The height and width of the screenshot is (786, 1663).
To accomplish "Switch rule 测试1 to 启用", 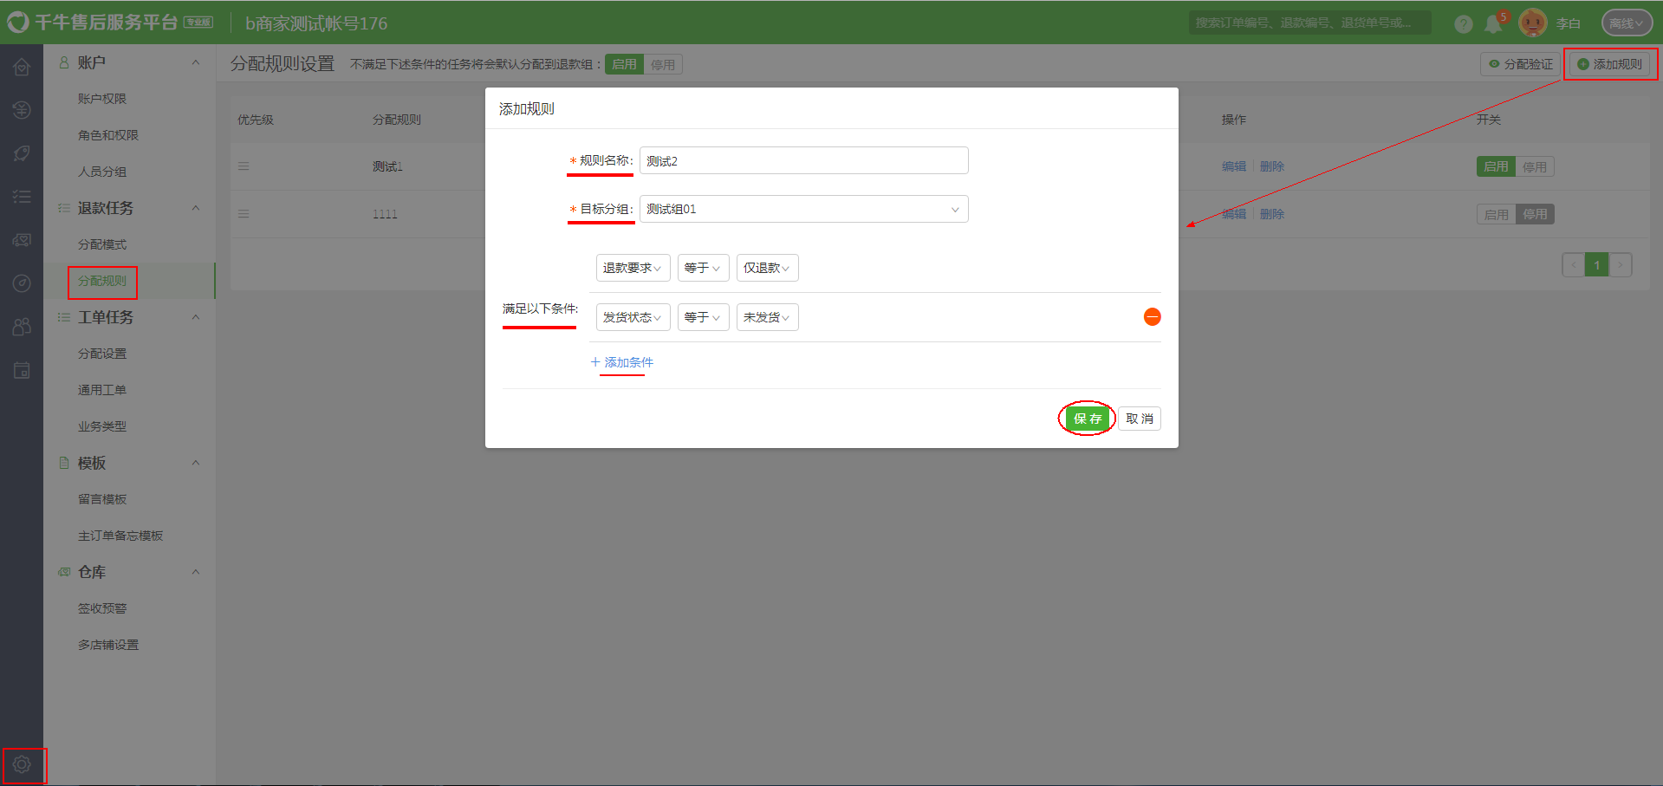I will pos(1496,166).
